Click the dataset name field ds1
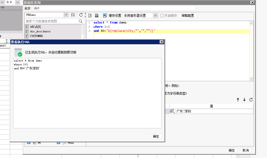Screen dimensions: 267x158 [x=114, y=8]
